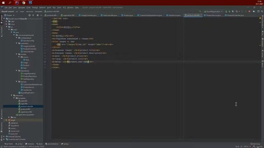The height and width of the screenshot is (148, 264).
Task: Expand the .idea folder
Action: click(7, 21)
